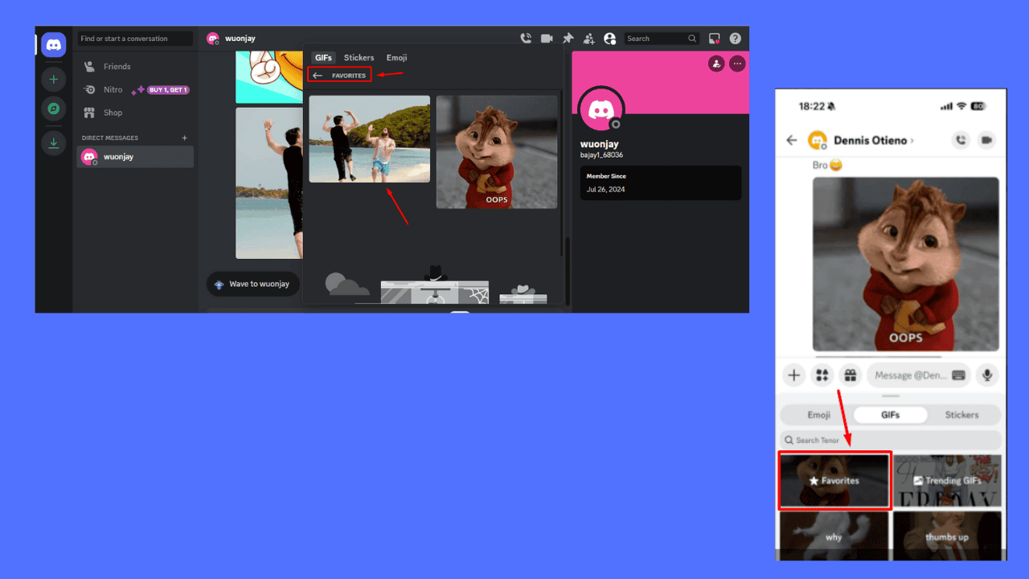Start a video call on the phone
Viewport: 1029px width, 579px height.
click(987, 140)
